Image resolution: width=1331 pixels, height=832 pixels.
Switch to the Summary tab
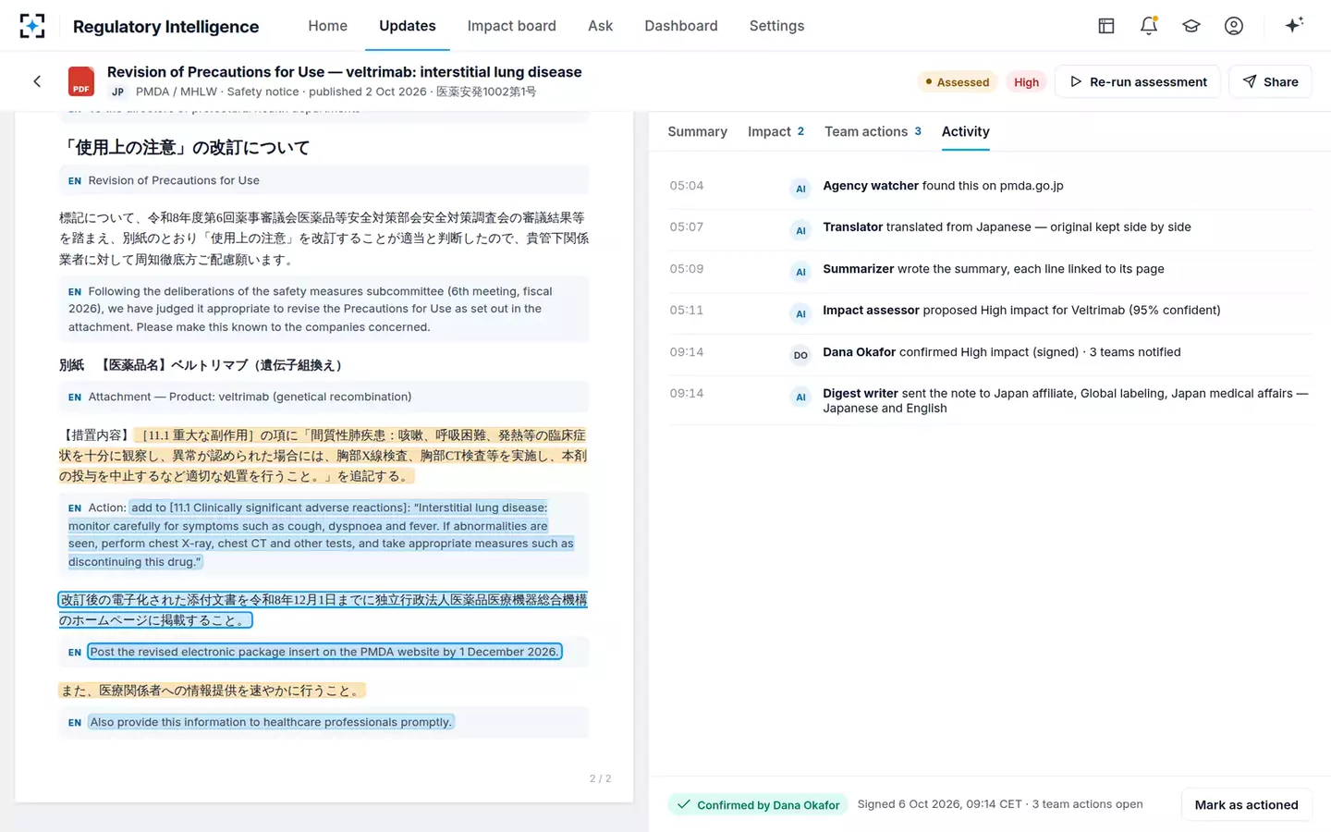tap(697, 131)
